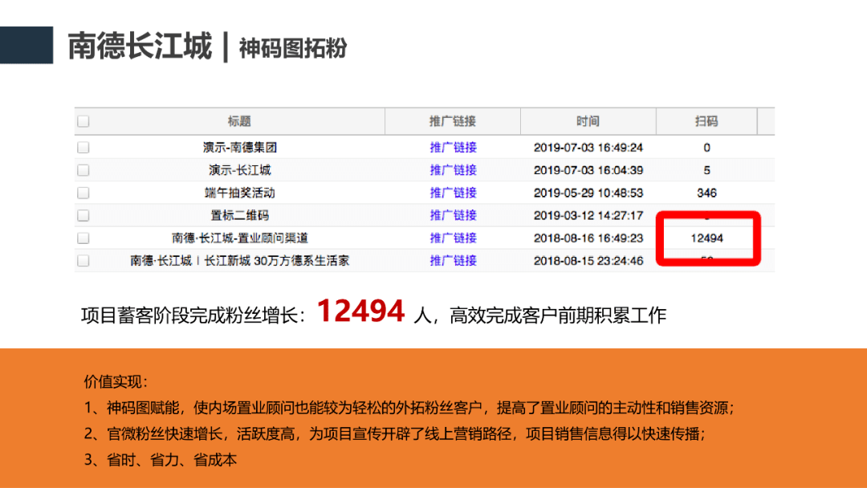
Task: Click the subtitle 神码图拓粉
Action: pyautogui.click(x=293, y=48)
